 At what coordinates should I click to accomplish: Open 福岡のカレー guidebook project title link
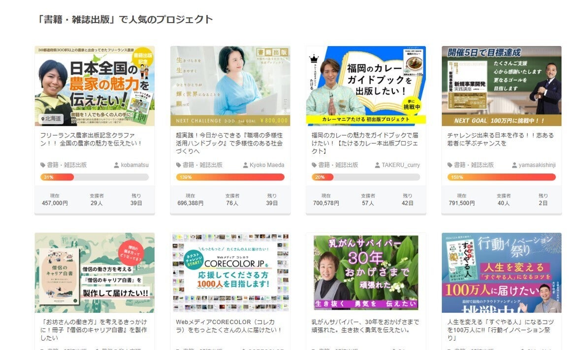(365, 143)
